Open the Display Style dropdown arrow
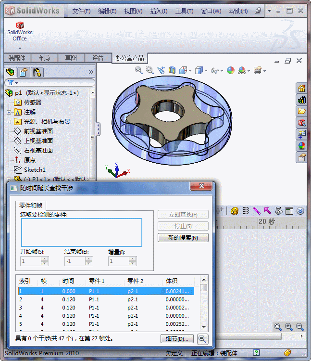Screen dimensions: 311x361 [206, 71]
